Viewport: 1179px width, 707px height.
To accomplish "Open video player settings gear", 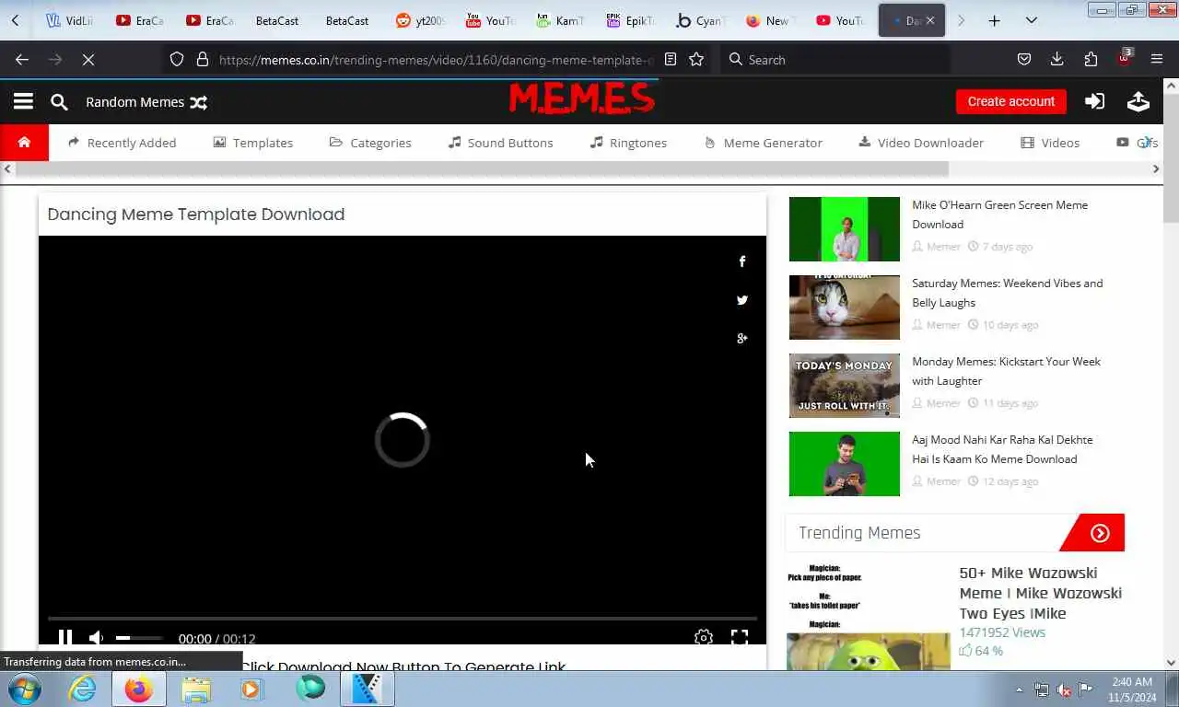I will 704,637.
